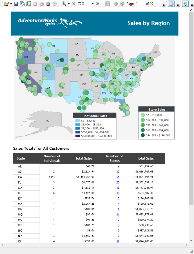Click the Sales by Region title
This screenshot has width=194, height=254.
pos(149,23)
